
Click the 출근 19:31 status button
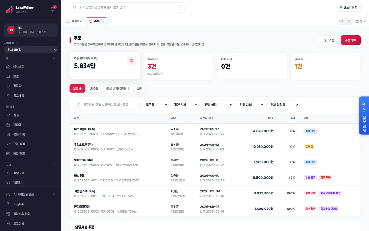(349, 7)
